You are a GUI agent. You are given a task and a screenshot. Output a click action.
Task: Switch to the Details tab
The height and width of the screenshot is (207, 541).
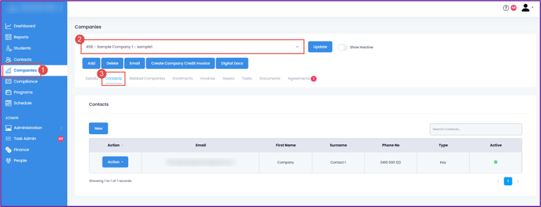pyautogui.click(x=92, y=78)
